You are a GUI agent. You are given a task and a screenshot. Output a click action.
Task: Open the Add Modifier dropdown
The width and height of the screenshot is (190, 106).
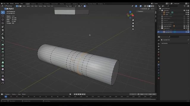(x=175, y=43)
